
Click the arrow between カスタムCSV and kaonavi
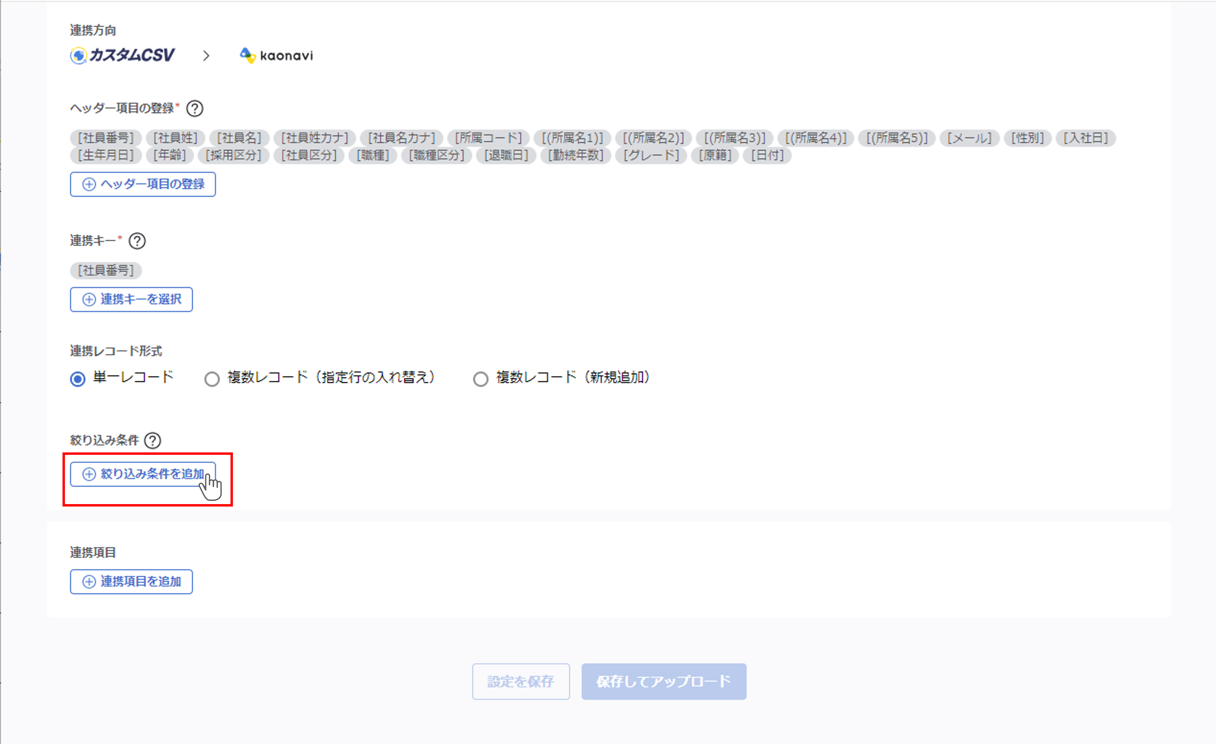(x=206, y=56)
